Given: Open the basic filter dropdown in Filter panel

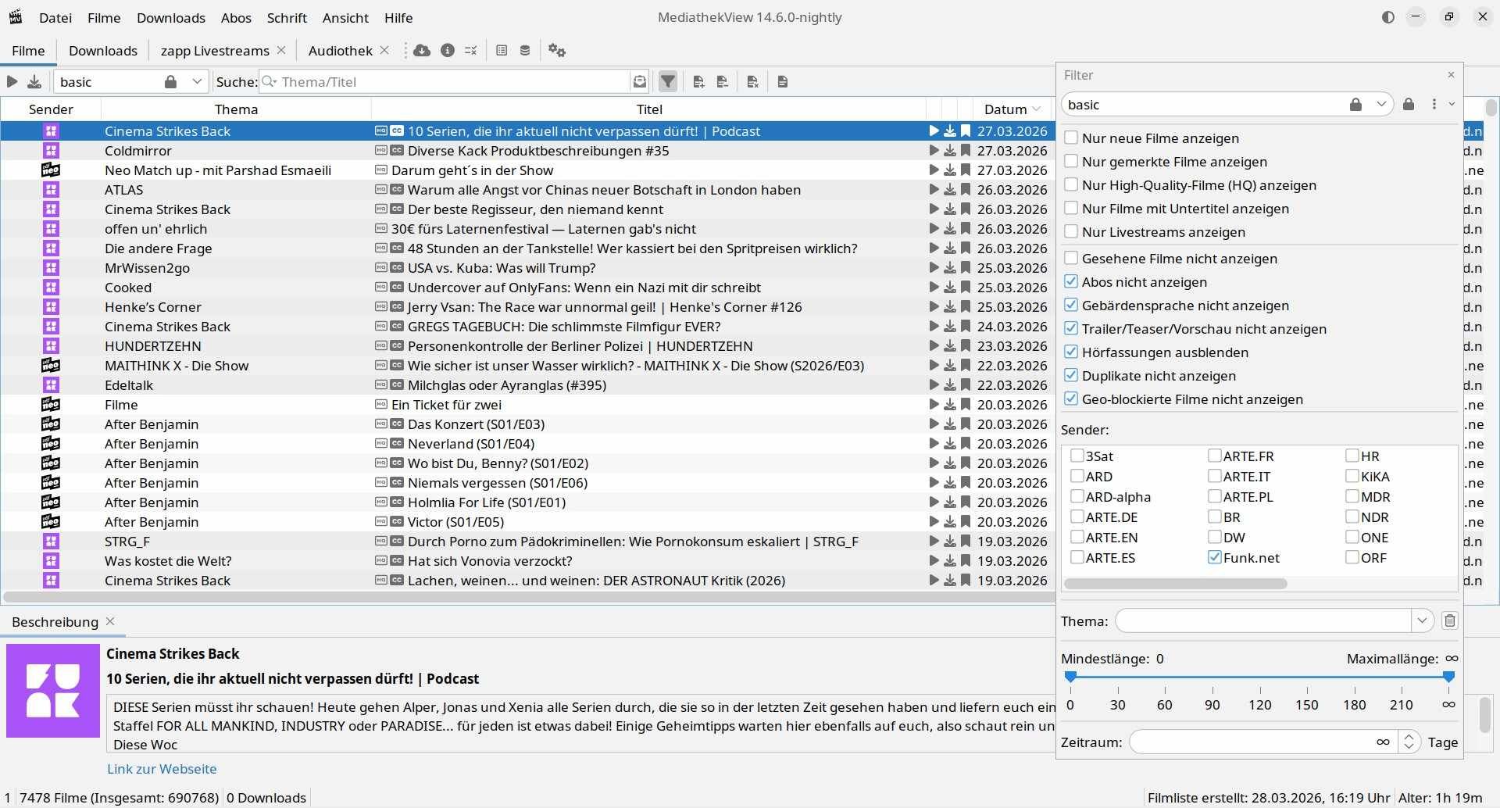Looking at the screenshot, I should pos(1380,105).
